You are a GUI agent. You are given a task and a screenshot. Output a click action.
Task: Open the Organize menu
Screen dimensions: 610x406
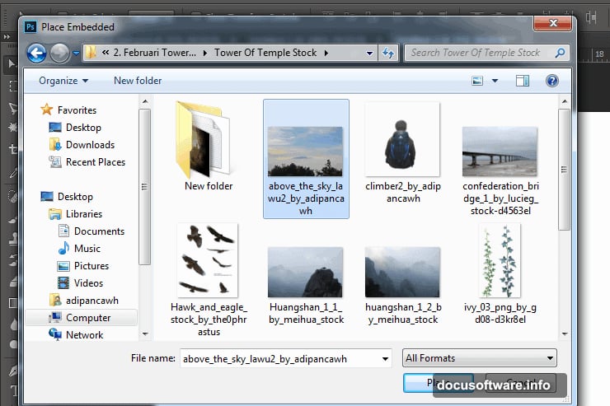63,81
